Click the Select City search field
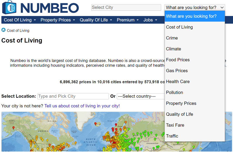The height and width of the screenshot is (152, 233). 126,8
